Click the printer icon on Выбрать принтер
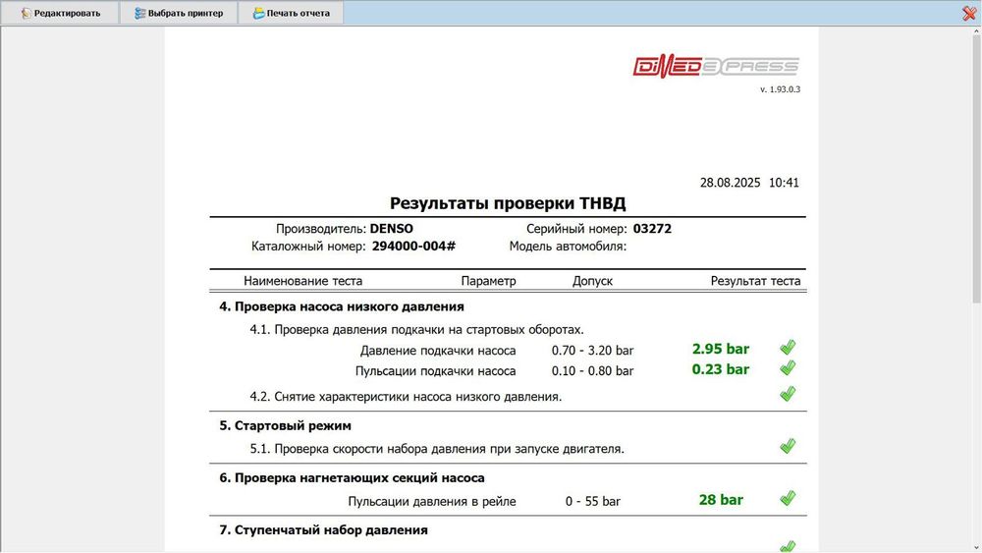 pyautogui.click(x=140, y=13)
